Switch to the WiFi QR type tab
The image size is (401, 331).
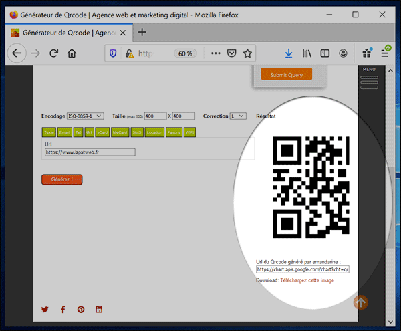point(190,132)
